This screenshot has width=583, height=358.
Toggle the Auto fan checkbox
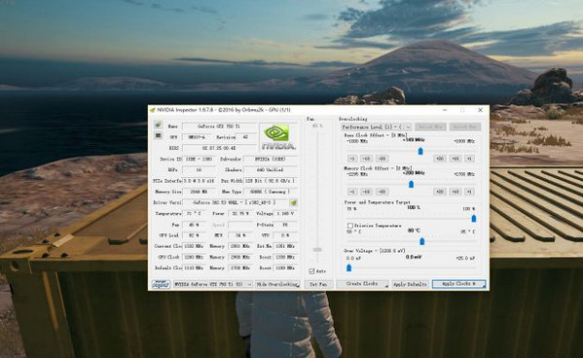[311, 271]
